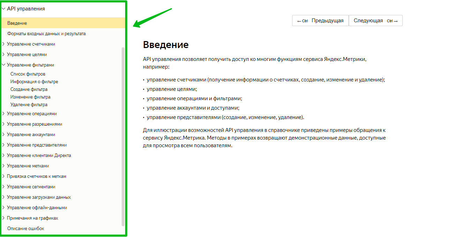Select Список фильтров item

pyautogui.click(x=28, y=74)
